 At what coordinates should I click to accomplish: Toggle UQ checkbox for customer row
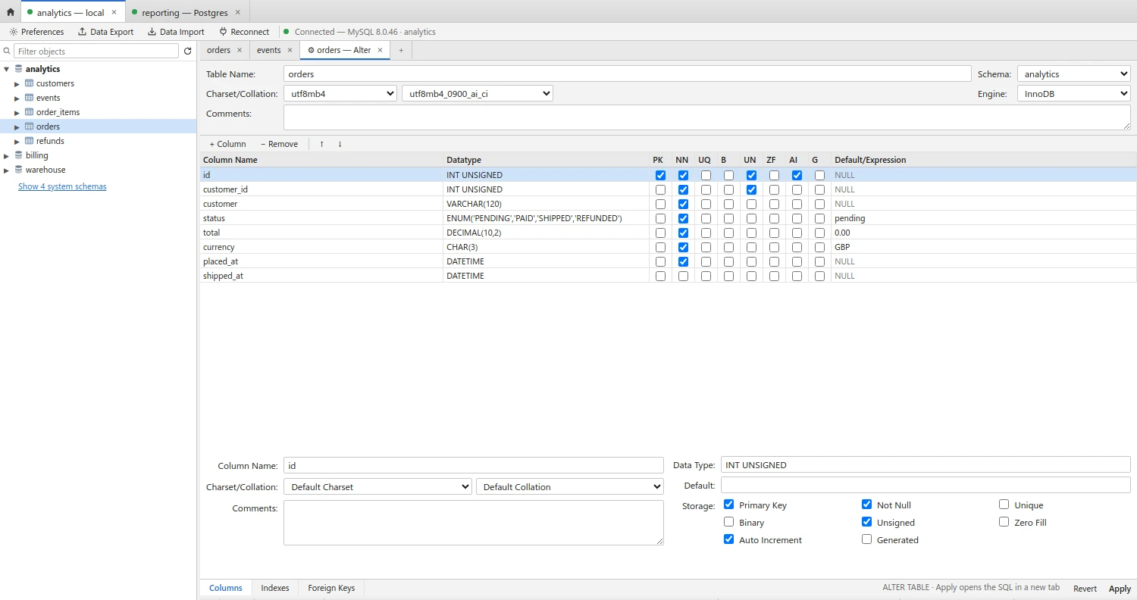pos(706,204)
